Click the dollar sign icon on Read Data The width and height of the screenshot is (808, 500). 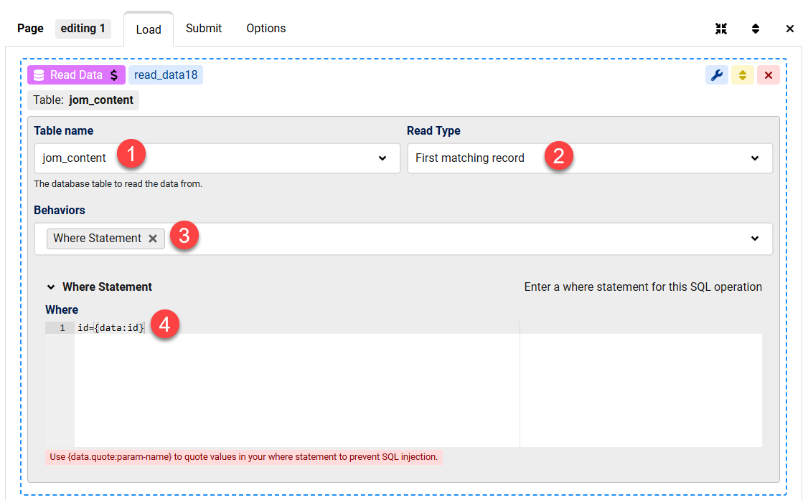(114, 75)
